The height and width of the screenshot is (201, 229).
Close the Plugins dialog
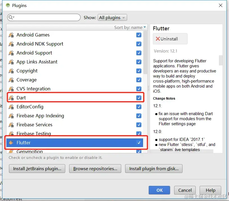pos(221,5)
